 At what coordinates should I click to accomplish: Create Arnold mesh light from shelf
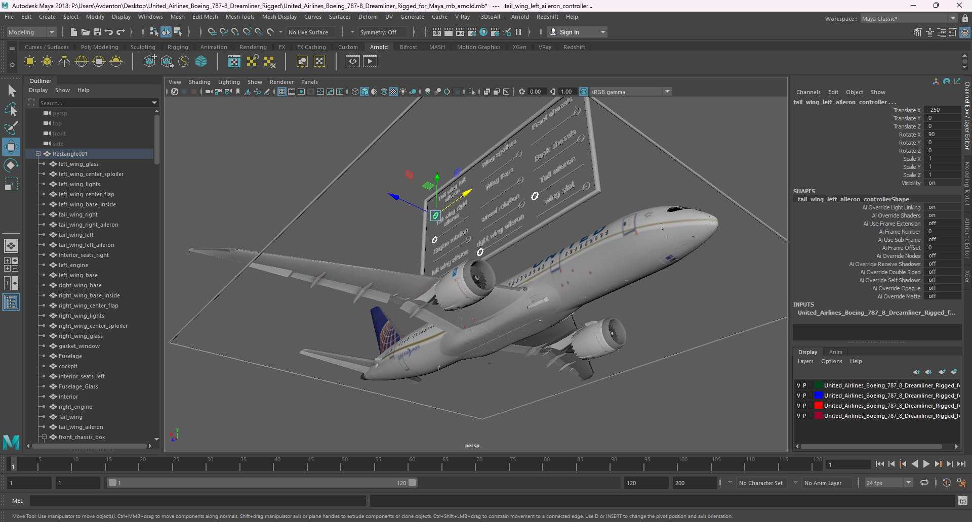47,62
